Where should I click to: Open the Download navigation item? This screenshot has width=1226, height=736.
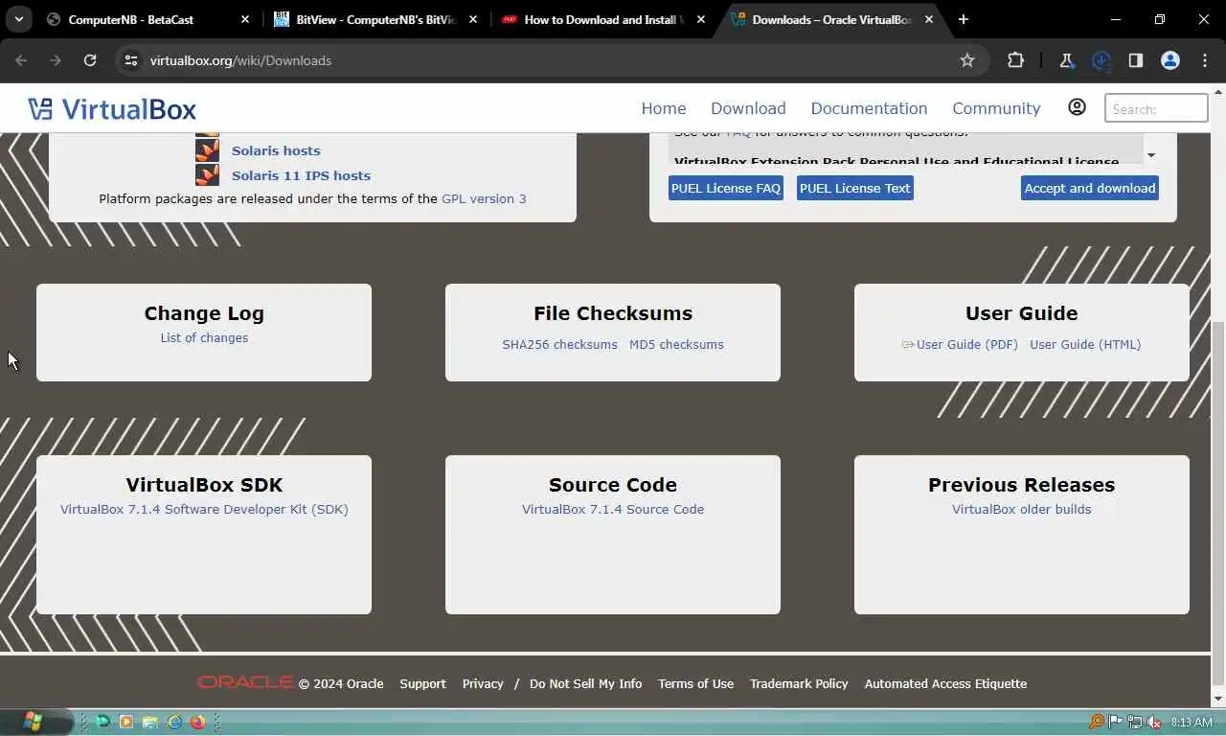(748, 108)
